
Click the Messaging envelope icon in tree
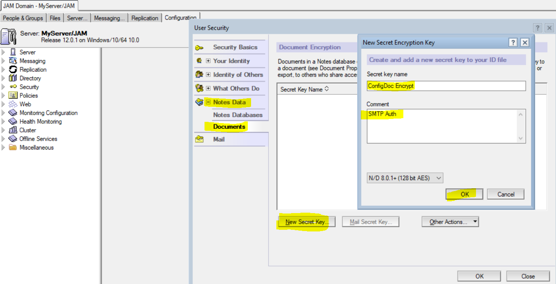13,61
